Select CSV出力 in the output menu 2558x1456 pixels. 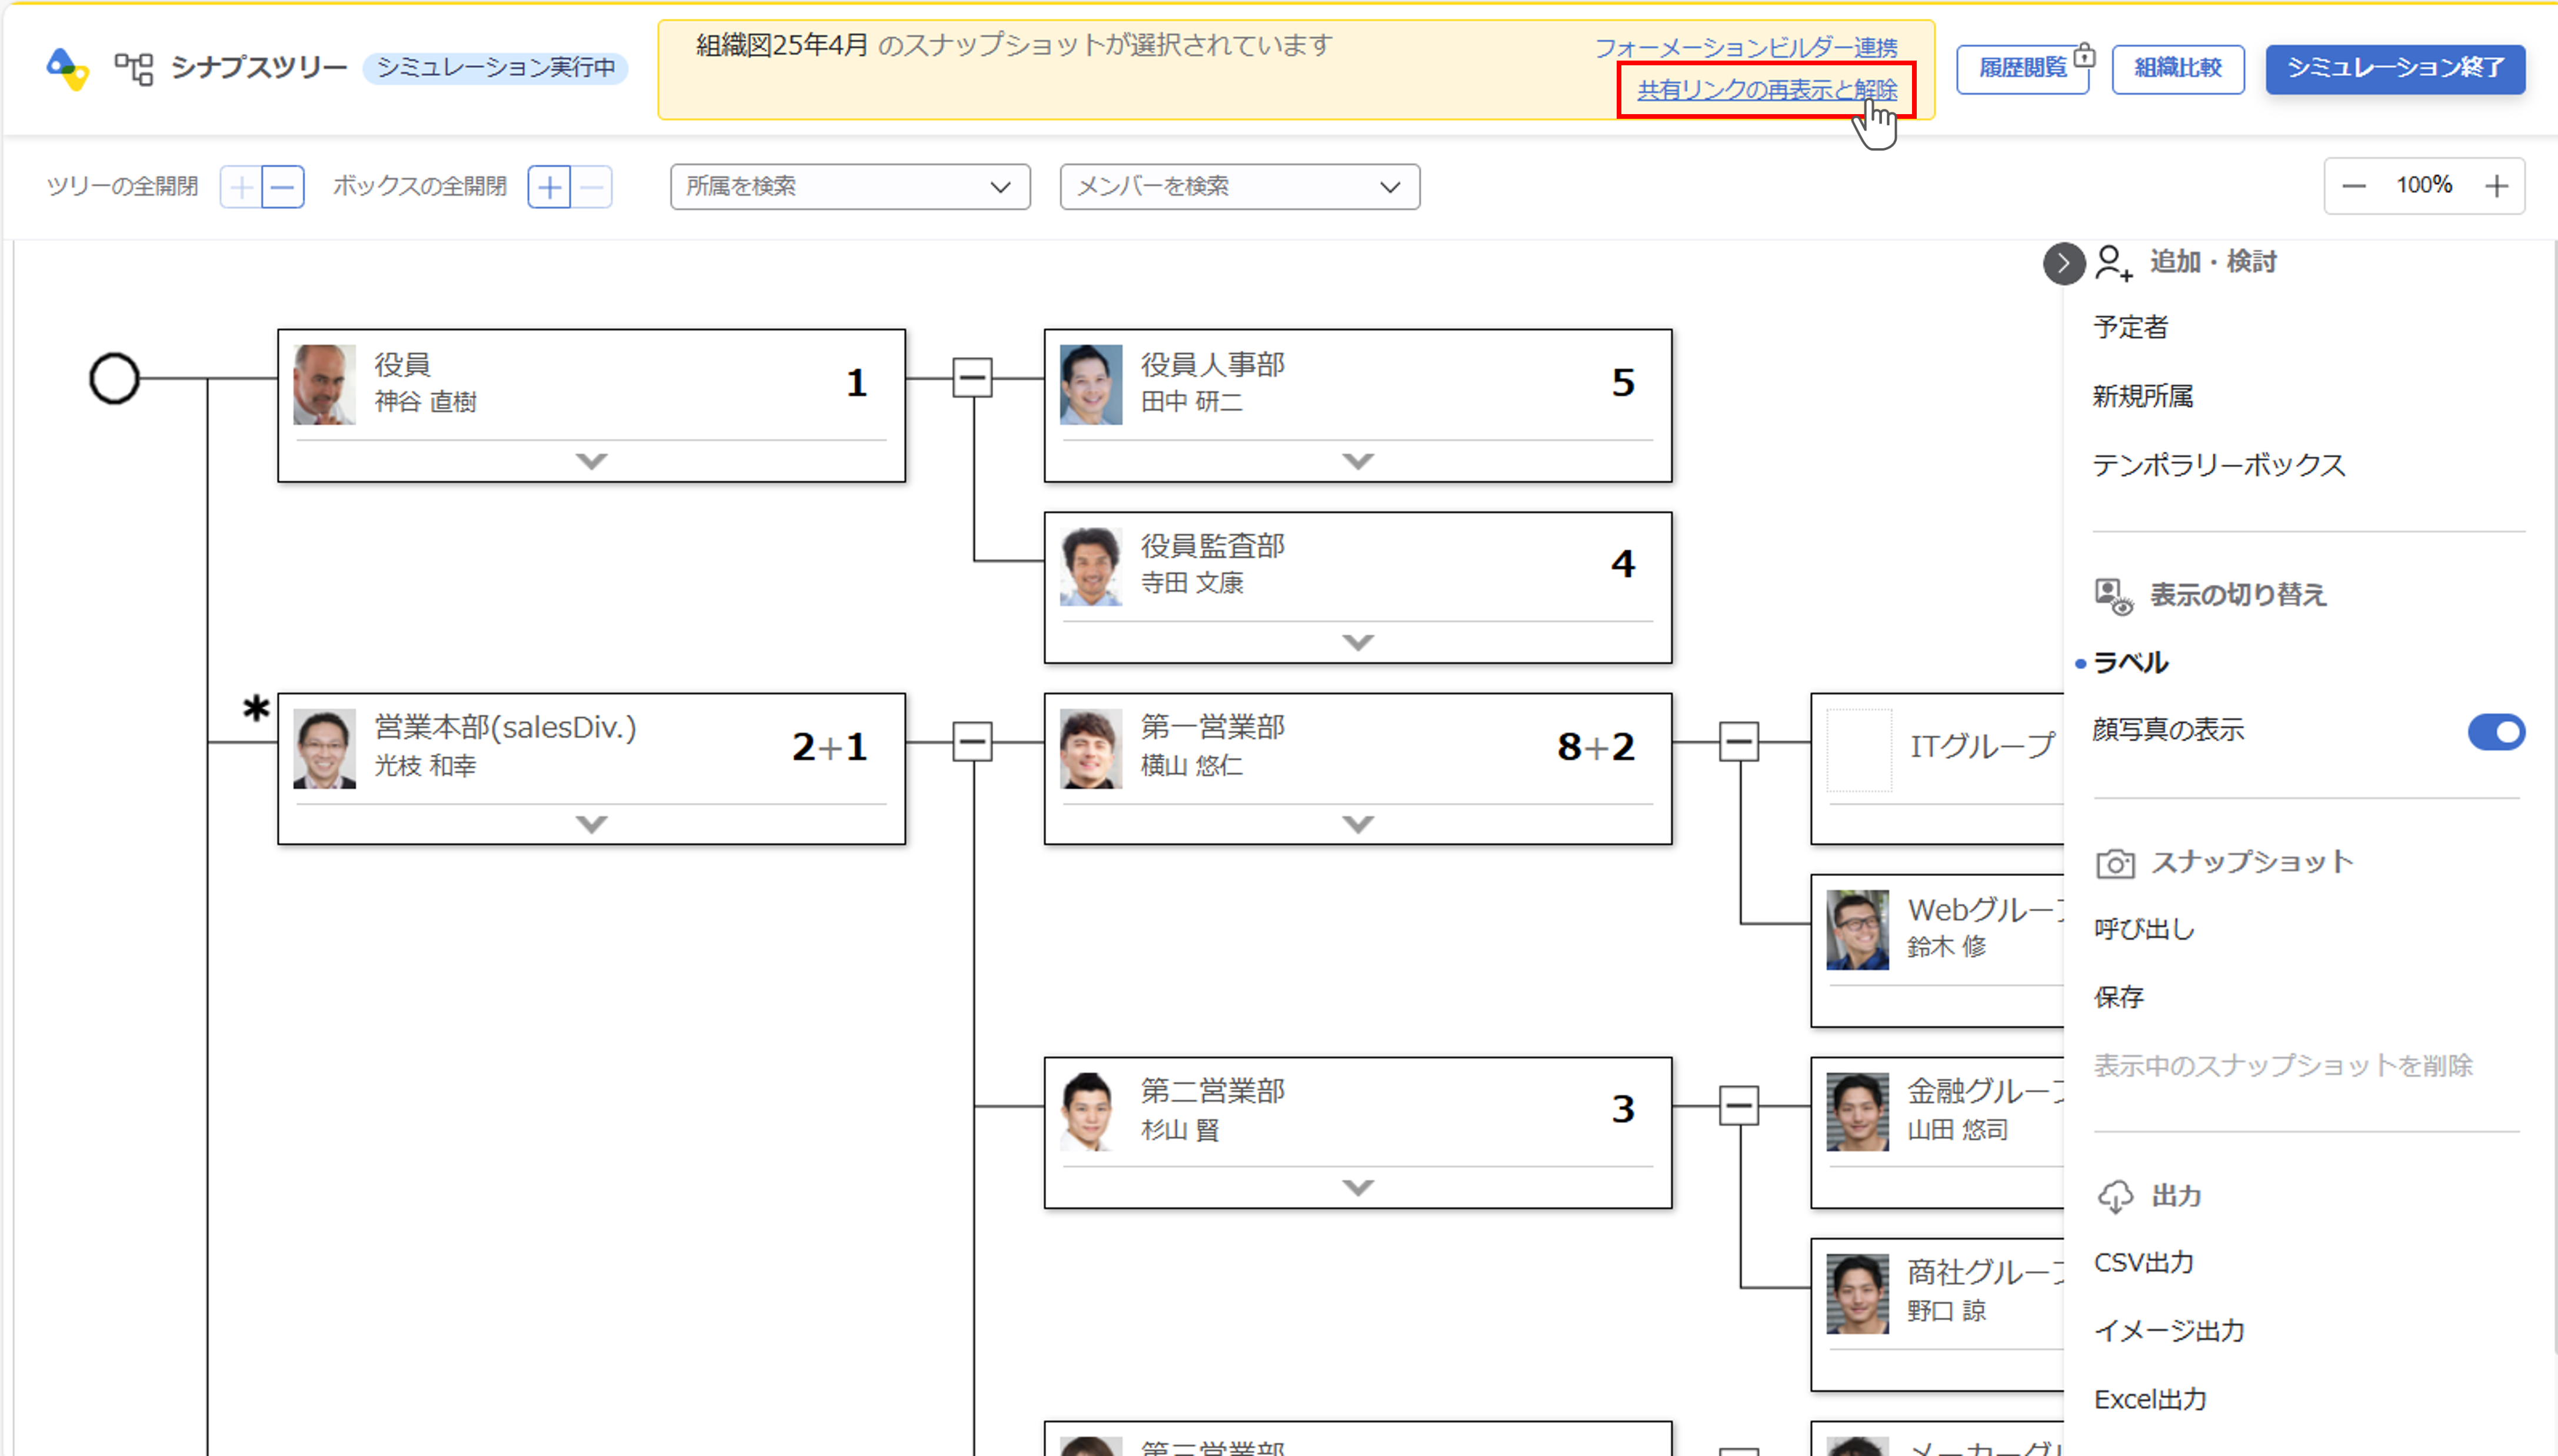click(2143, 1262)
